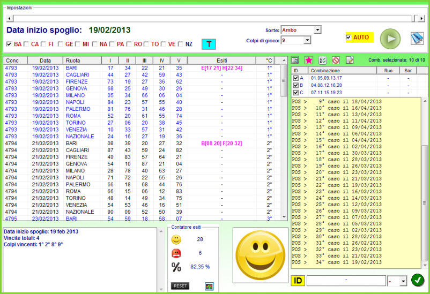The height and width of the screenshot is (294, 430).
Task: Click the table select icon above ID column
Action: 295,61
